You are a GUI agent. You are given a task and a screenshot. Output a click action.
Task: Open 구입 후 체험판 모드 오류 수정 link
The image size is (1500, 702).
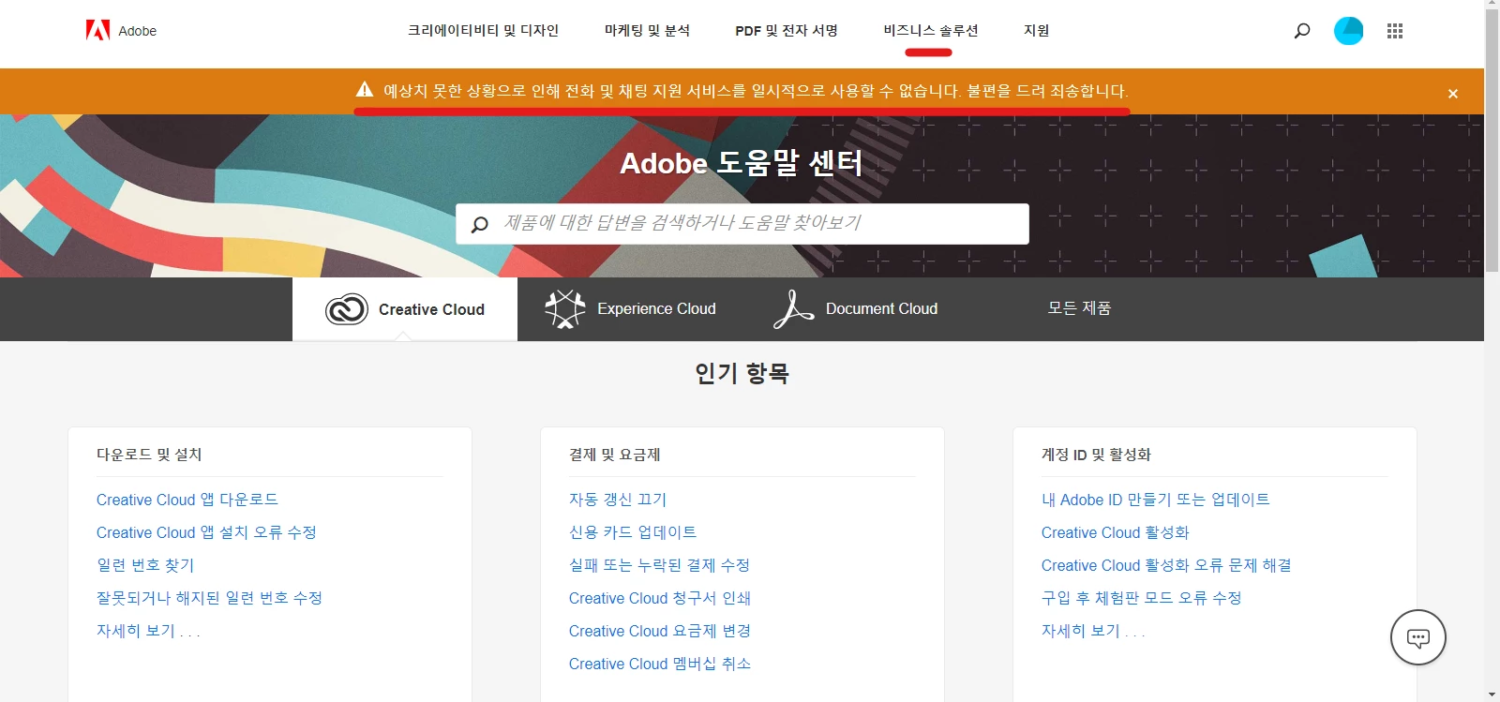(x=1142, y=598)
